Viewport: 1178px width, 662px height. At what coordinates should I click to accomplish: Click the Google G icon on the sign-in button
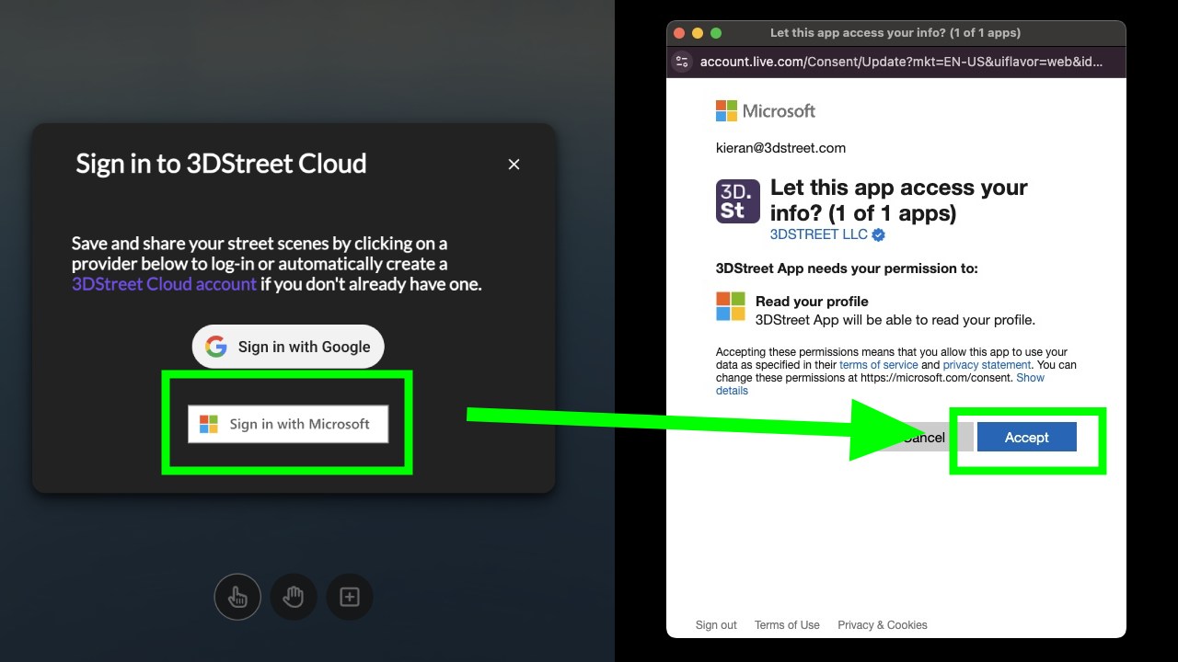(x=215, y=347)
